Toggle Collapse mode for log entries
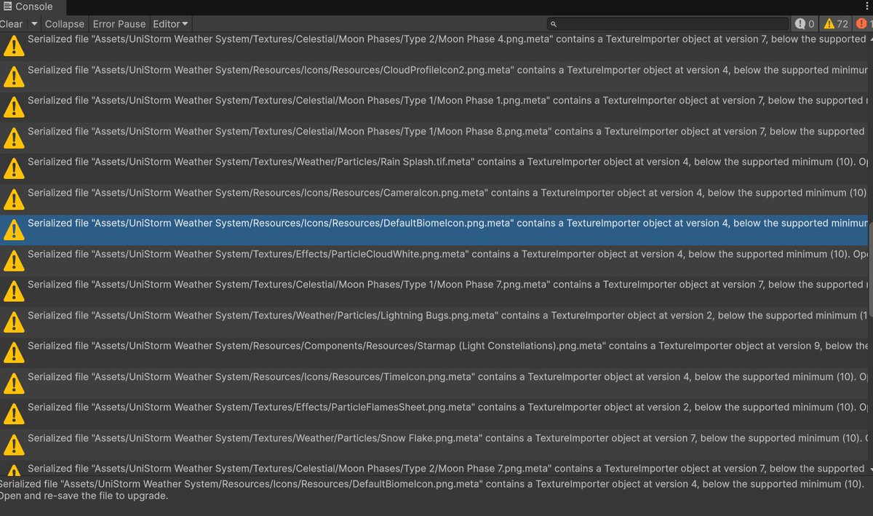This screenshot has width=873, height=516. tap(65, 24)
